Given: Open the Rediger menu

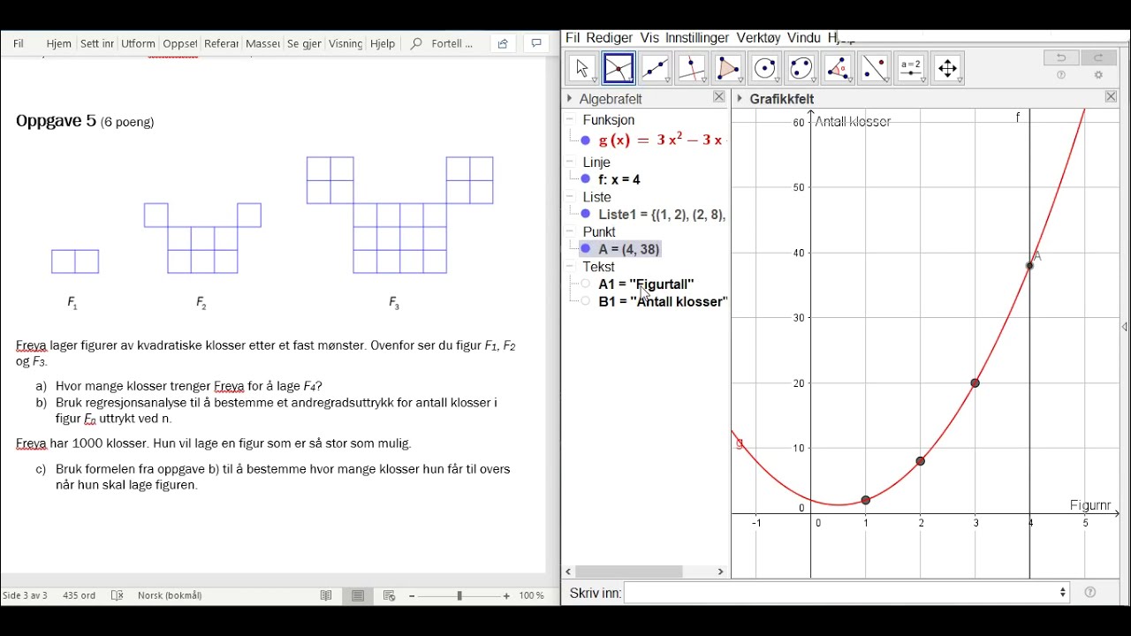Looking at the screenshot, I should point(610,38).
